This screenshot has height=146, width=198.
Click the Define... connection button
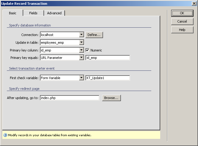[94, 35]
